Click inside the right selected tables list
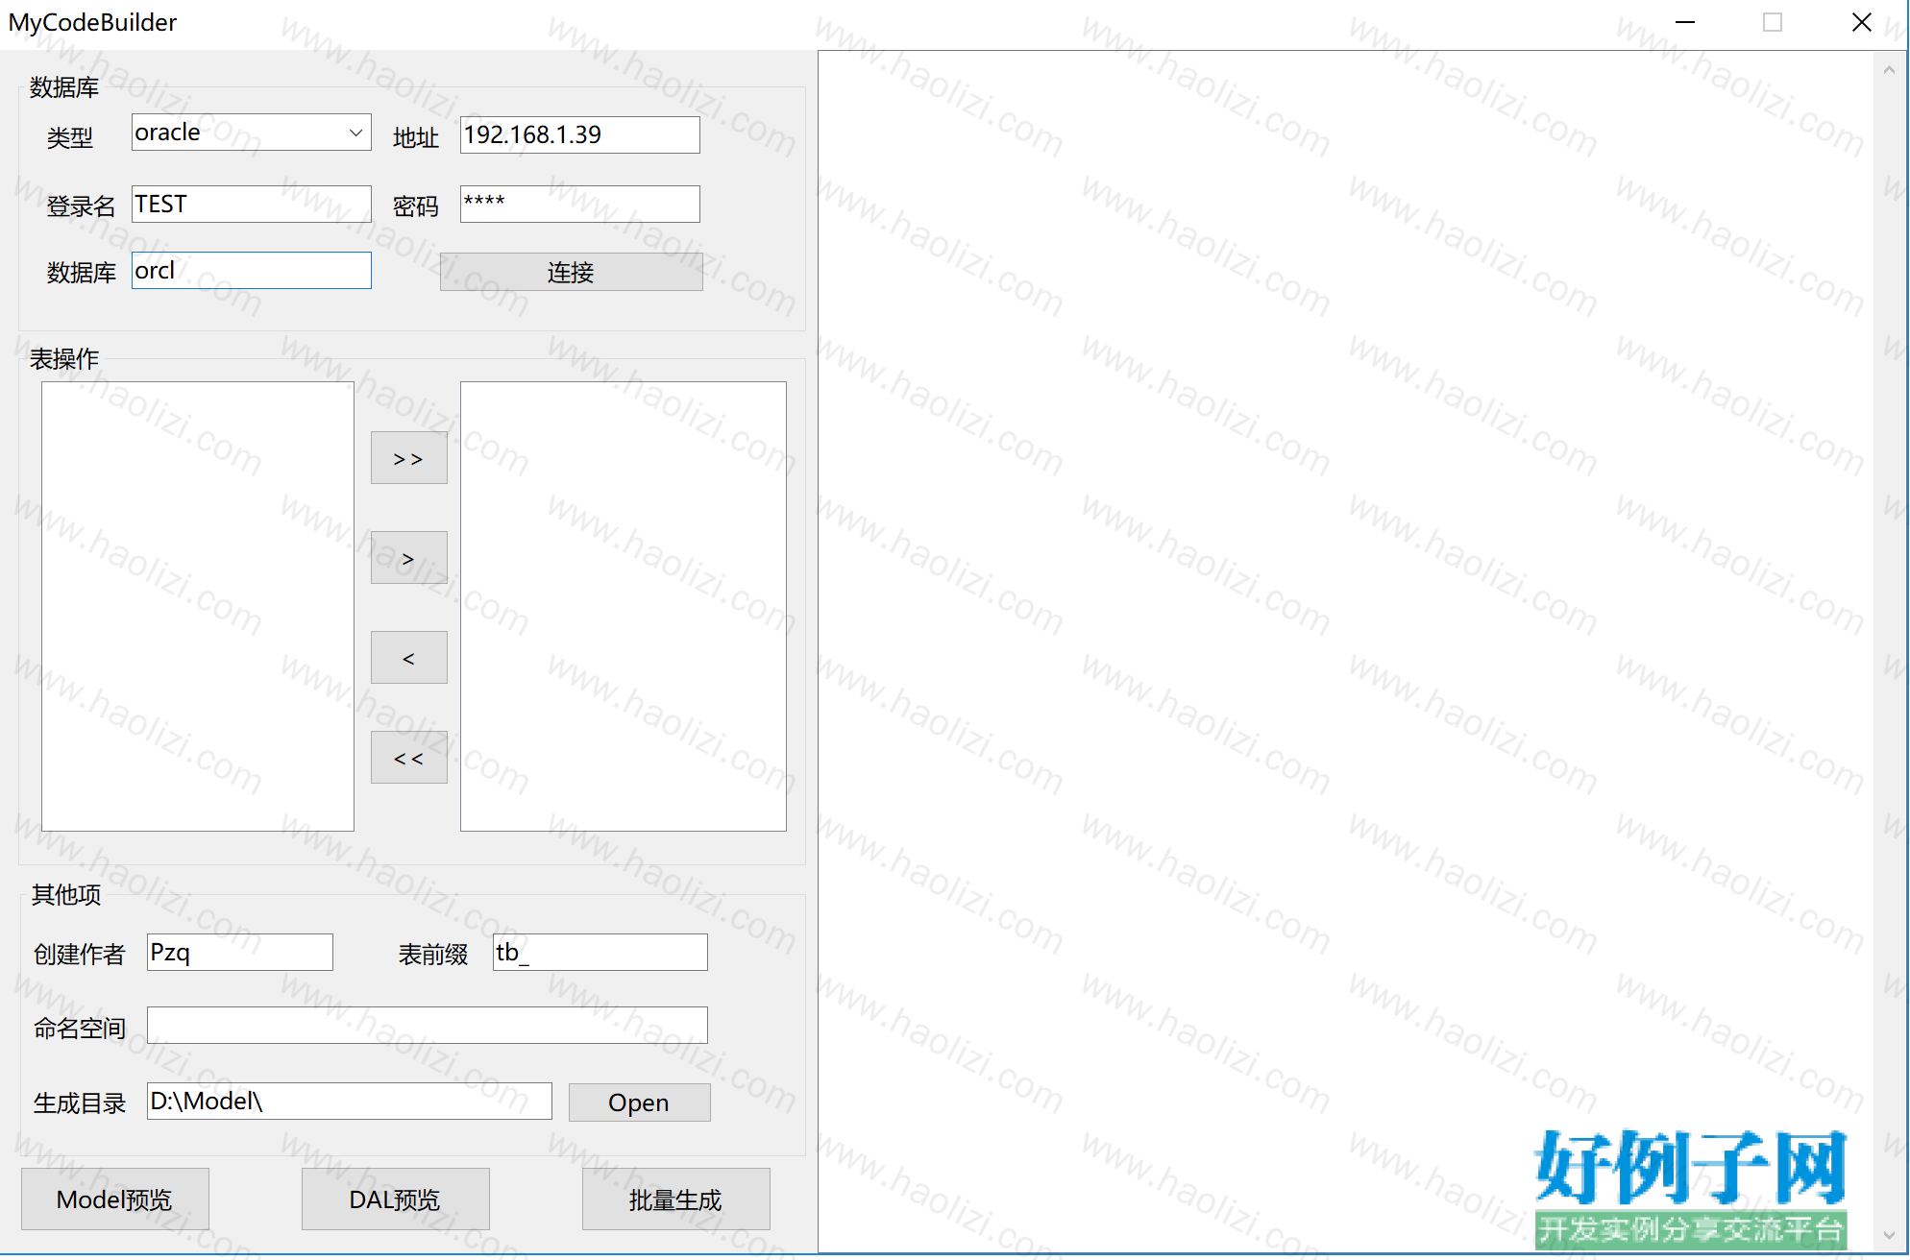Viewport: 1910px width, 1260px height. coord(623,606)
